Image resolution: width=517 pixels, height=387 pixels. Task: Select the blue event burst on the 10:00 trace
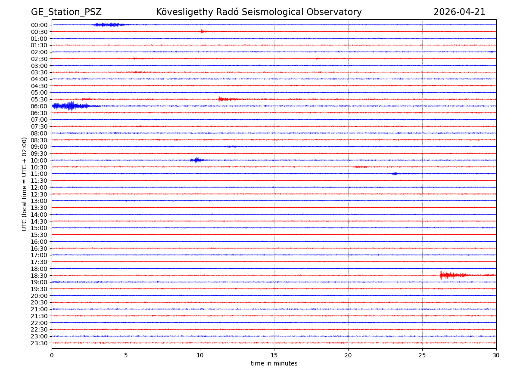(x=197, y=160)
